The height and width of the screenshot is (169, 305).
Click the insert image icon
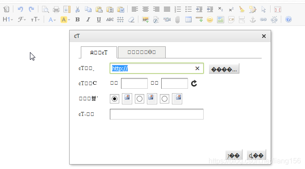coord(146,20)
